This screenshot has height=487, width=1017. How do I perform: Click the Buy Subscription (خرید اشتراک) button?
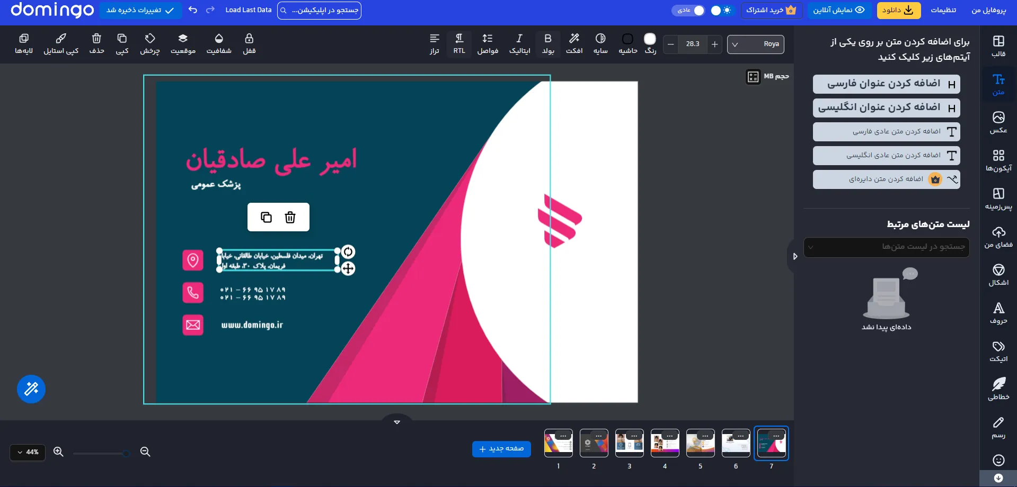[x=771, y=10]
